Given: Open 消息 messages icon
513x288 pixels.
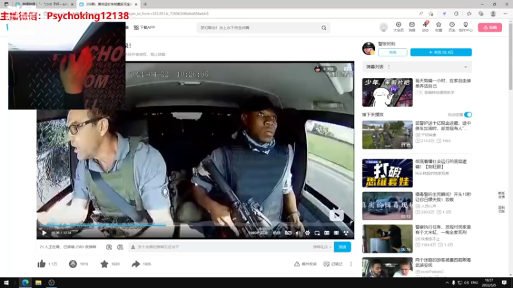Looking at the screenshot, I should tap(412, 27).
